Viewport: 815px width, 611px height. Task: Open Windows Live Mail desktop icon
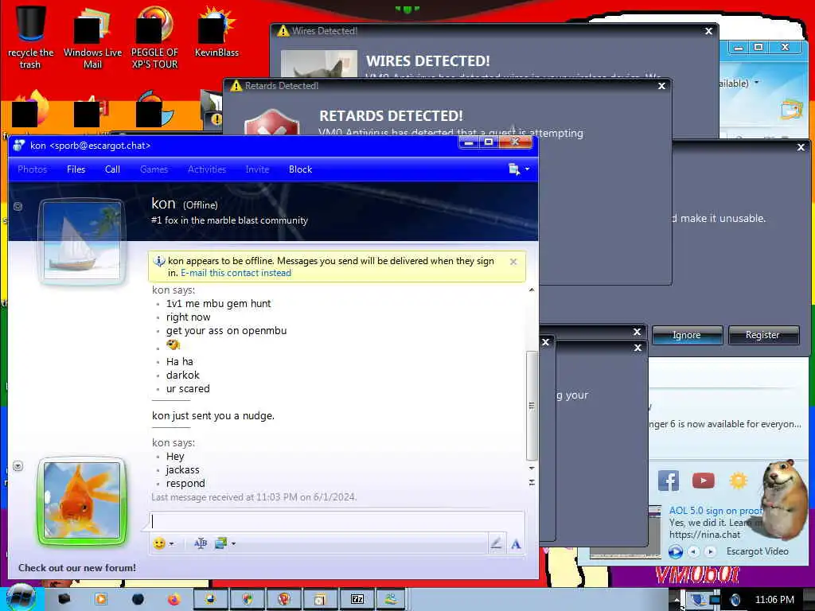coord(92,37)
